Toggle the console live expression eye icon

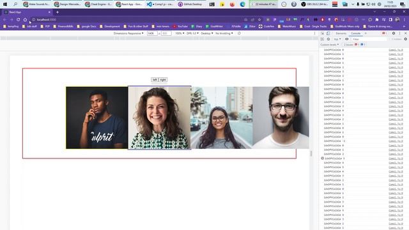346,39
